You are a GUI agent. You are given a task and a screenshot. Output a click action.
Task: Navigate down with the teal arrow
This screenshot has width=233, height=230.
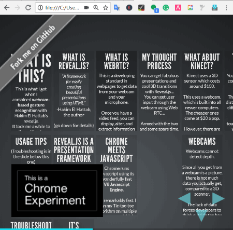[x=201, y=215]
